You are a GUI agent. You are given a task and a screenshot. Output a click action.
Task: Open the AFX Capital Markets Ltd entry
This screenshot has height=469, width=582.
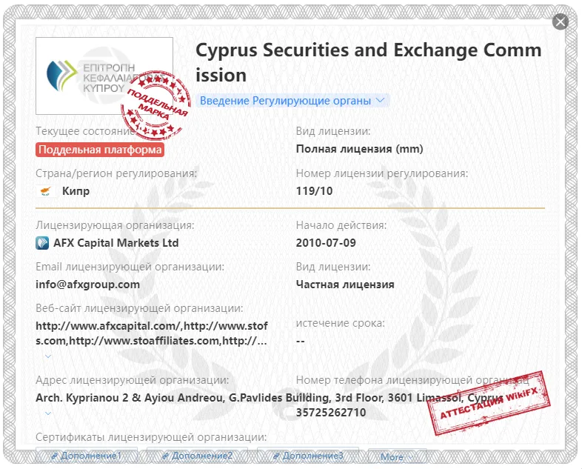pyautogui.click(x=116, y=243)
